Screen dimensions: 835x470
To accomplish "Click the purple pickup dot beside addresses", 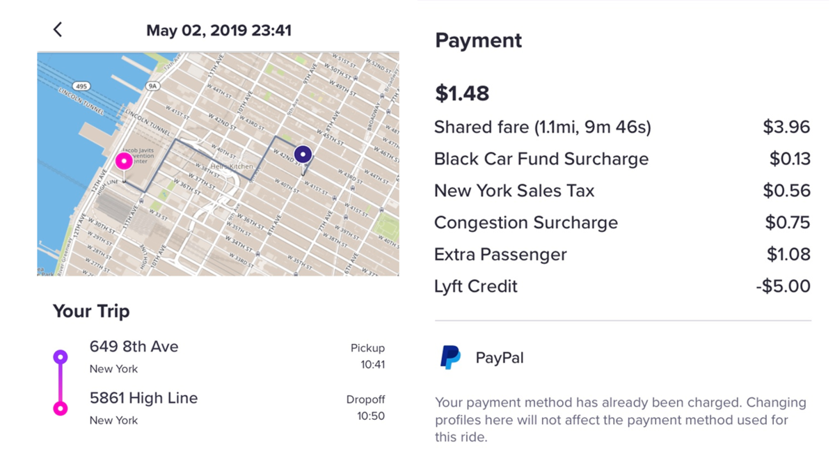I will (x=61, y=356).
